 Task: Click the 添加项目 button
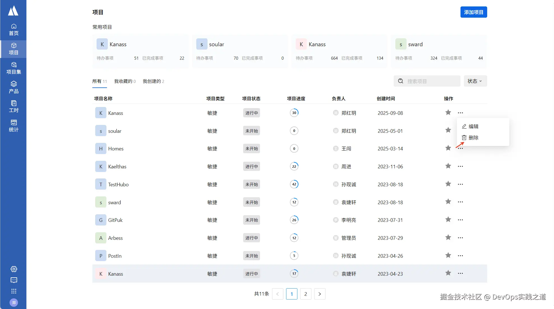[x=473, y=12]
